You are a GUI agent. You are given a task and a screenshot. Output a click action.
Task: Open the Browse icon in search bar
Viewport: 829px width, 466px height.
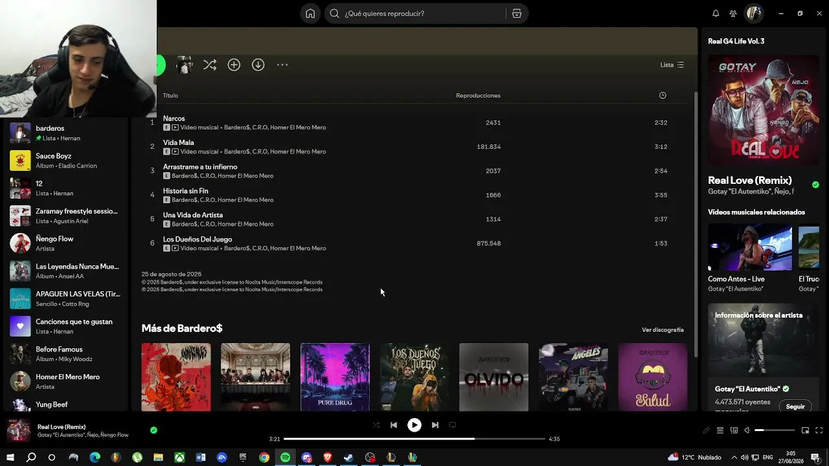tap(517, 14)
